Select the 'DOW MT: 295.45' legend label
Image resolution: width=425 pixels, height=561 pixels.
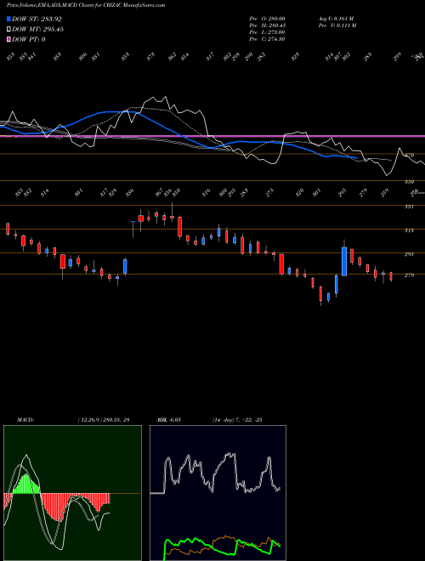(37, 29)
